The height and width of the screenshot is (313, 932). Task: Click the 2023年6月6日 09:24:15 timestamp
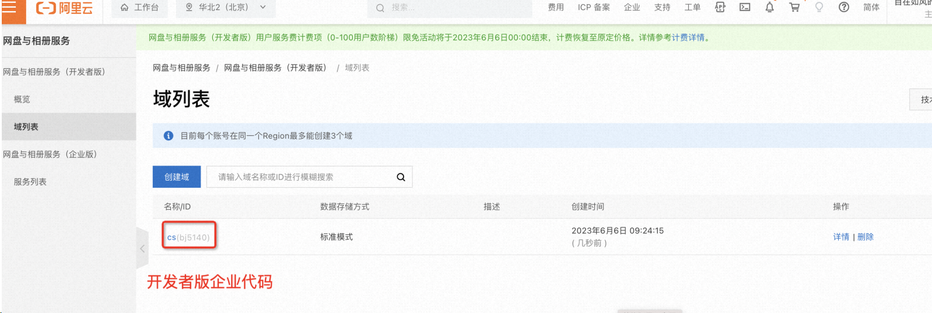pyautogui.click(x=618, y=231)
